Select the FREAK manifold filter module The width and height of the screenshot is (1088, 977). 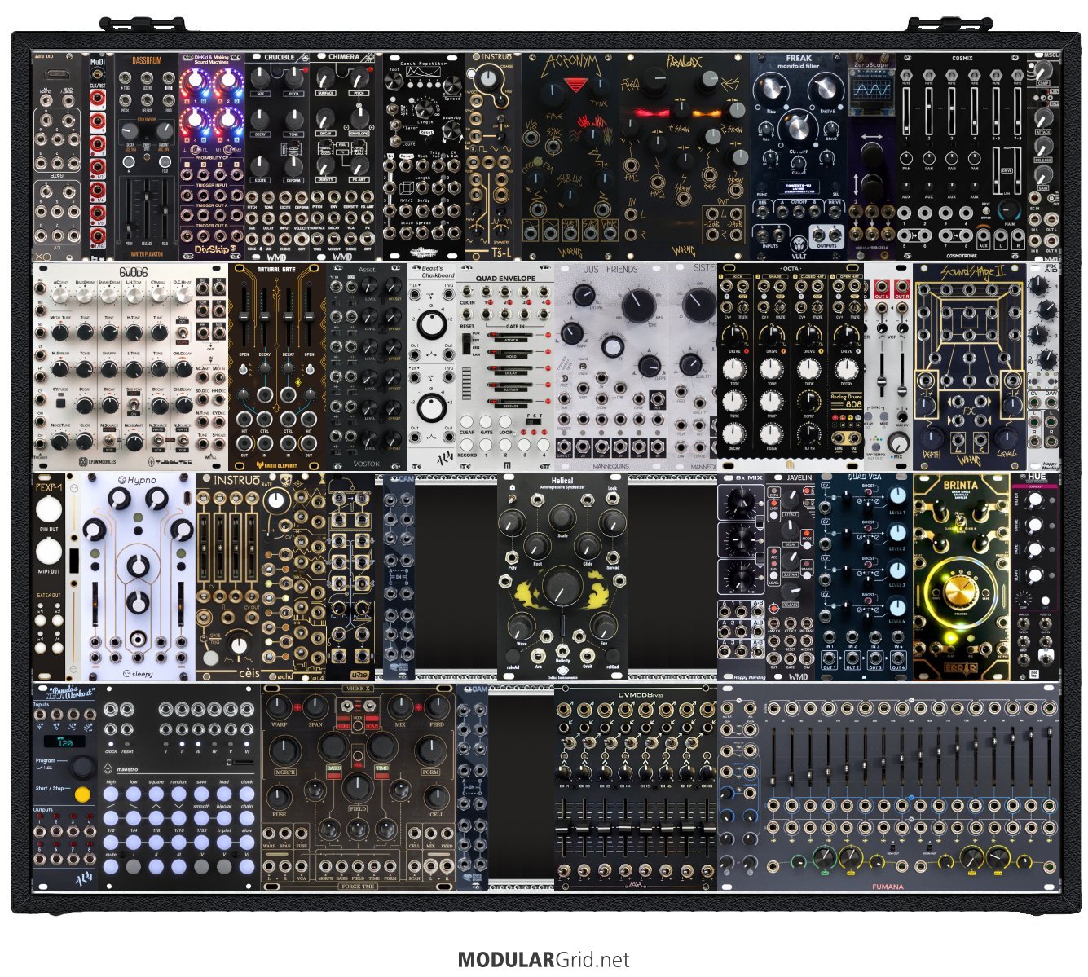799,156
